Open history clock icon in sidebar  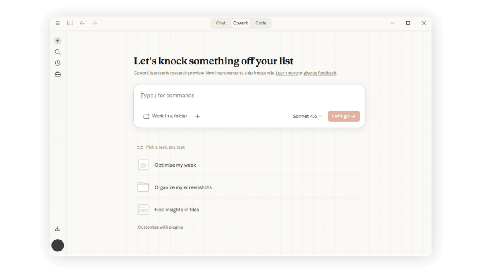[x=58, y=63]
